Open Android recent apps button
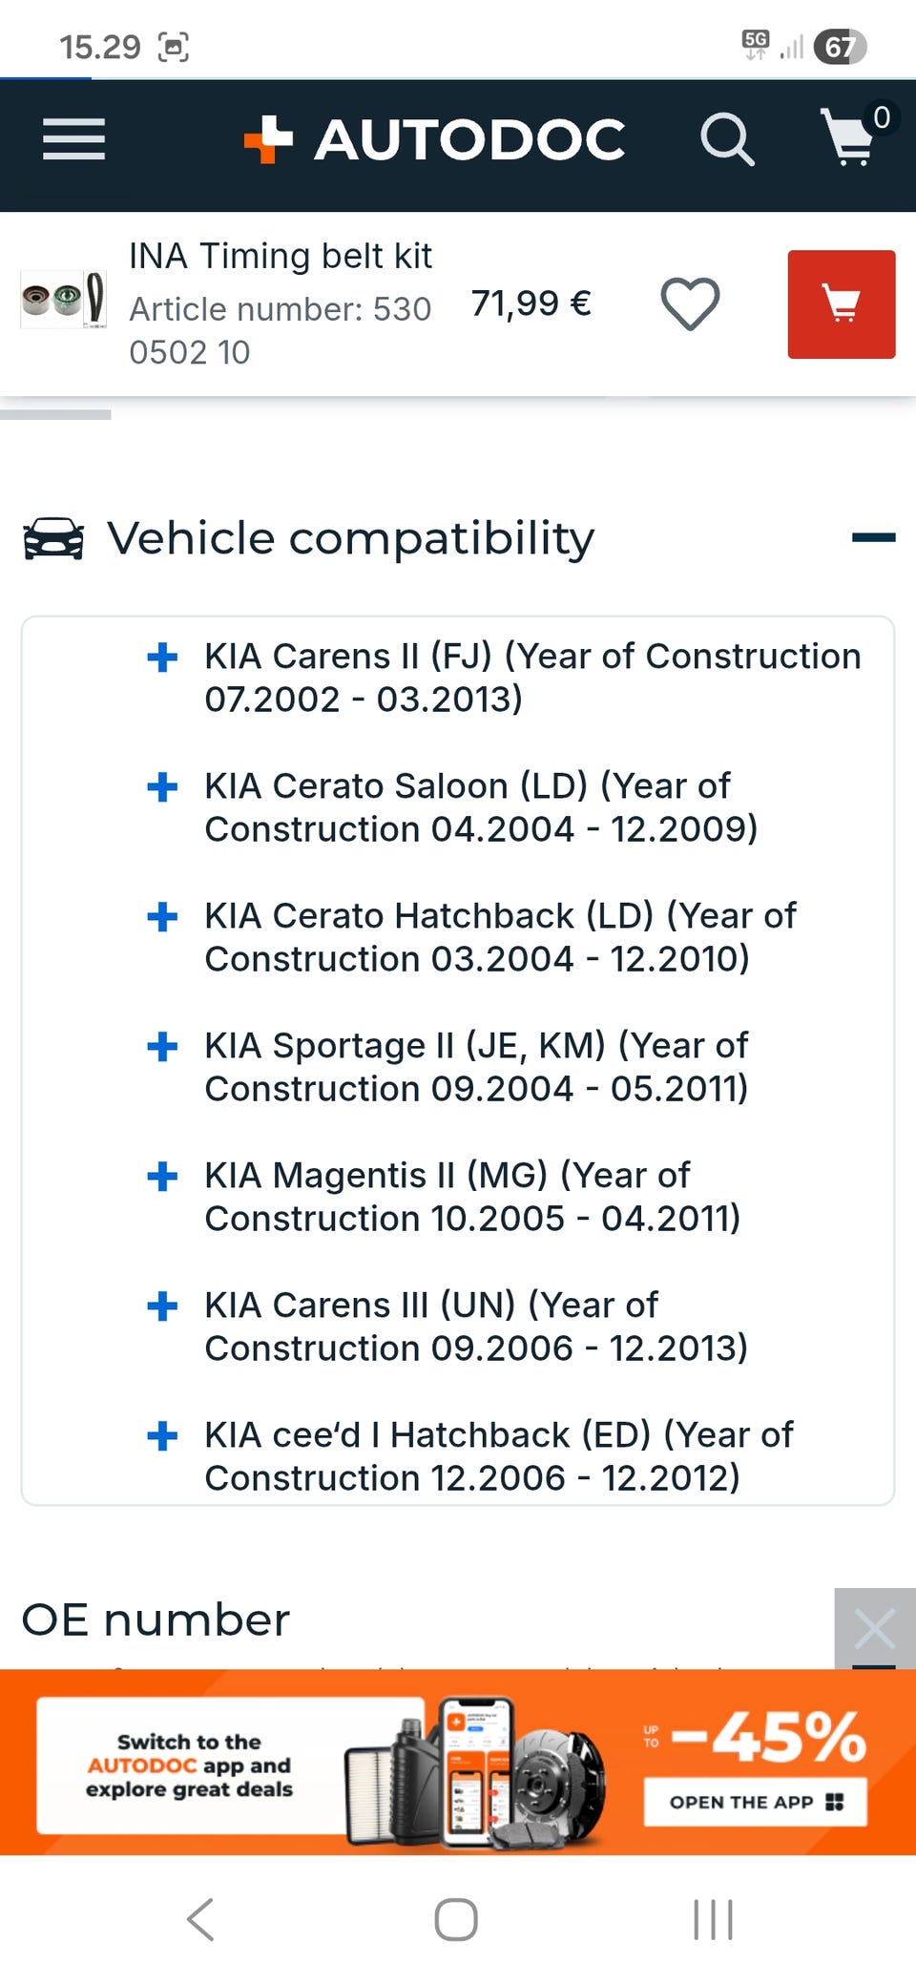The height and width of the screenshot is (1985, 916). point(713,1920)
